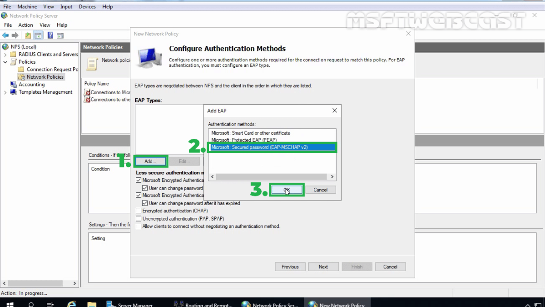545x307 pixels.
Task: Click the Accounting node icon
Action: coord(13,84)
